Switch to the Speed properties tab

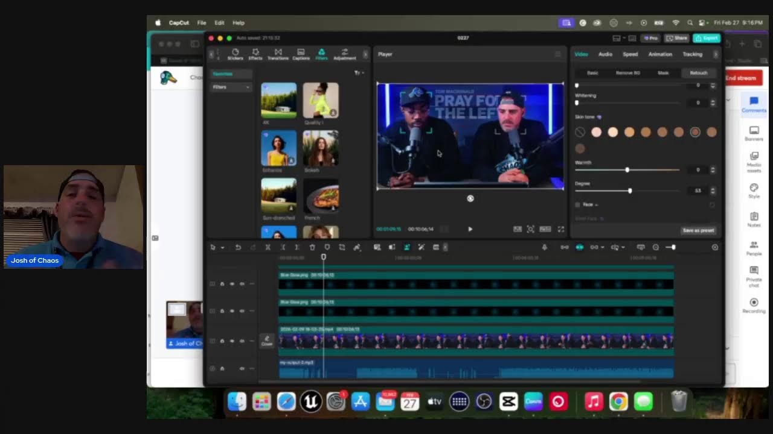630,54
